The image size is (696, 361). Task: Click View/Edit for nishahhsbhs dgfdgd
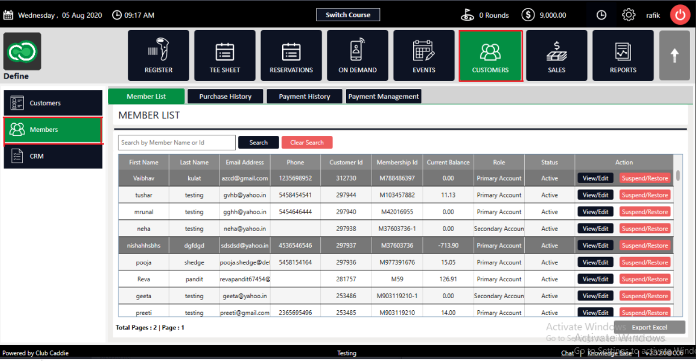595,245
